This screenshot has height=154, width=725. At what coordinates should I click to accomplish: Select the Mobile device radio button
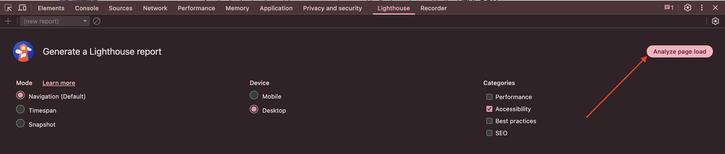coord(254,96)
